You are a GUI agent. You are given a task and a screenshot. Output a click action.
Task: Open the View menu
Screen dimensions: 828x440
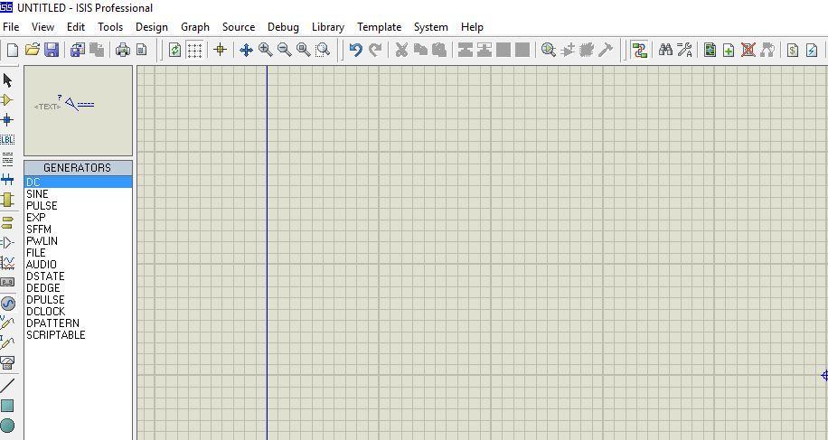[42, 27]
